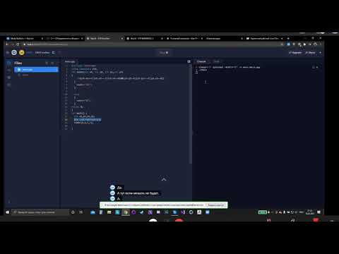The width and height of the screenshot is (339, 254).
Task: Click the red hang-up button on the call bar
Action: coord(179,221)
